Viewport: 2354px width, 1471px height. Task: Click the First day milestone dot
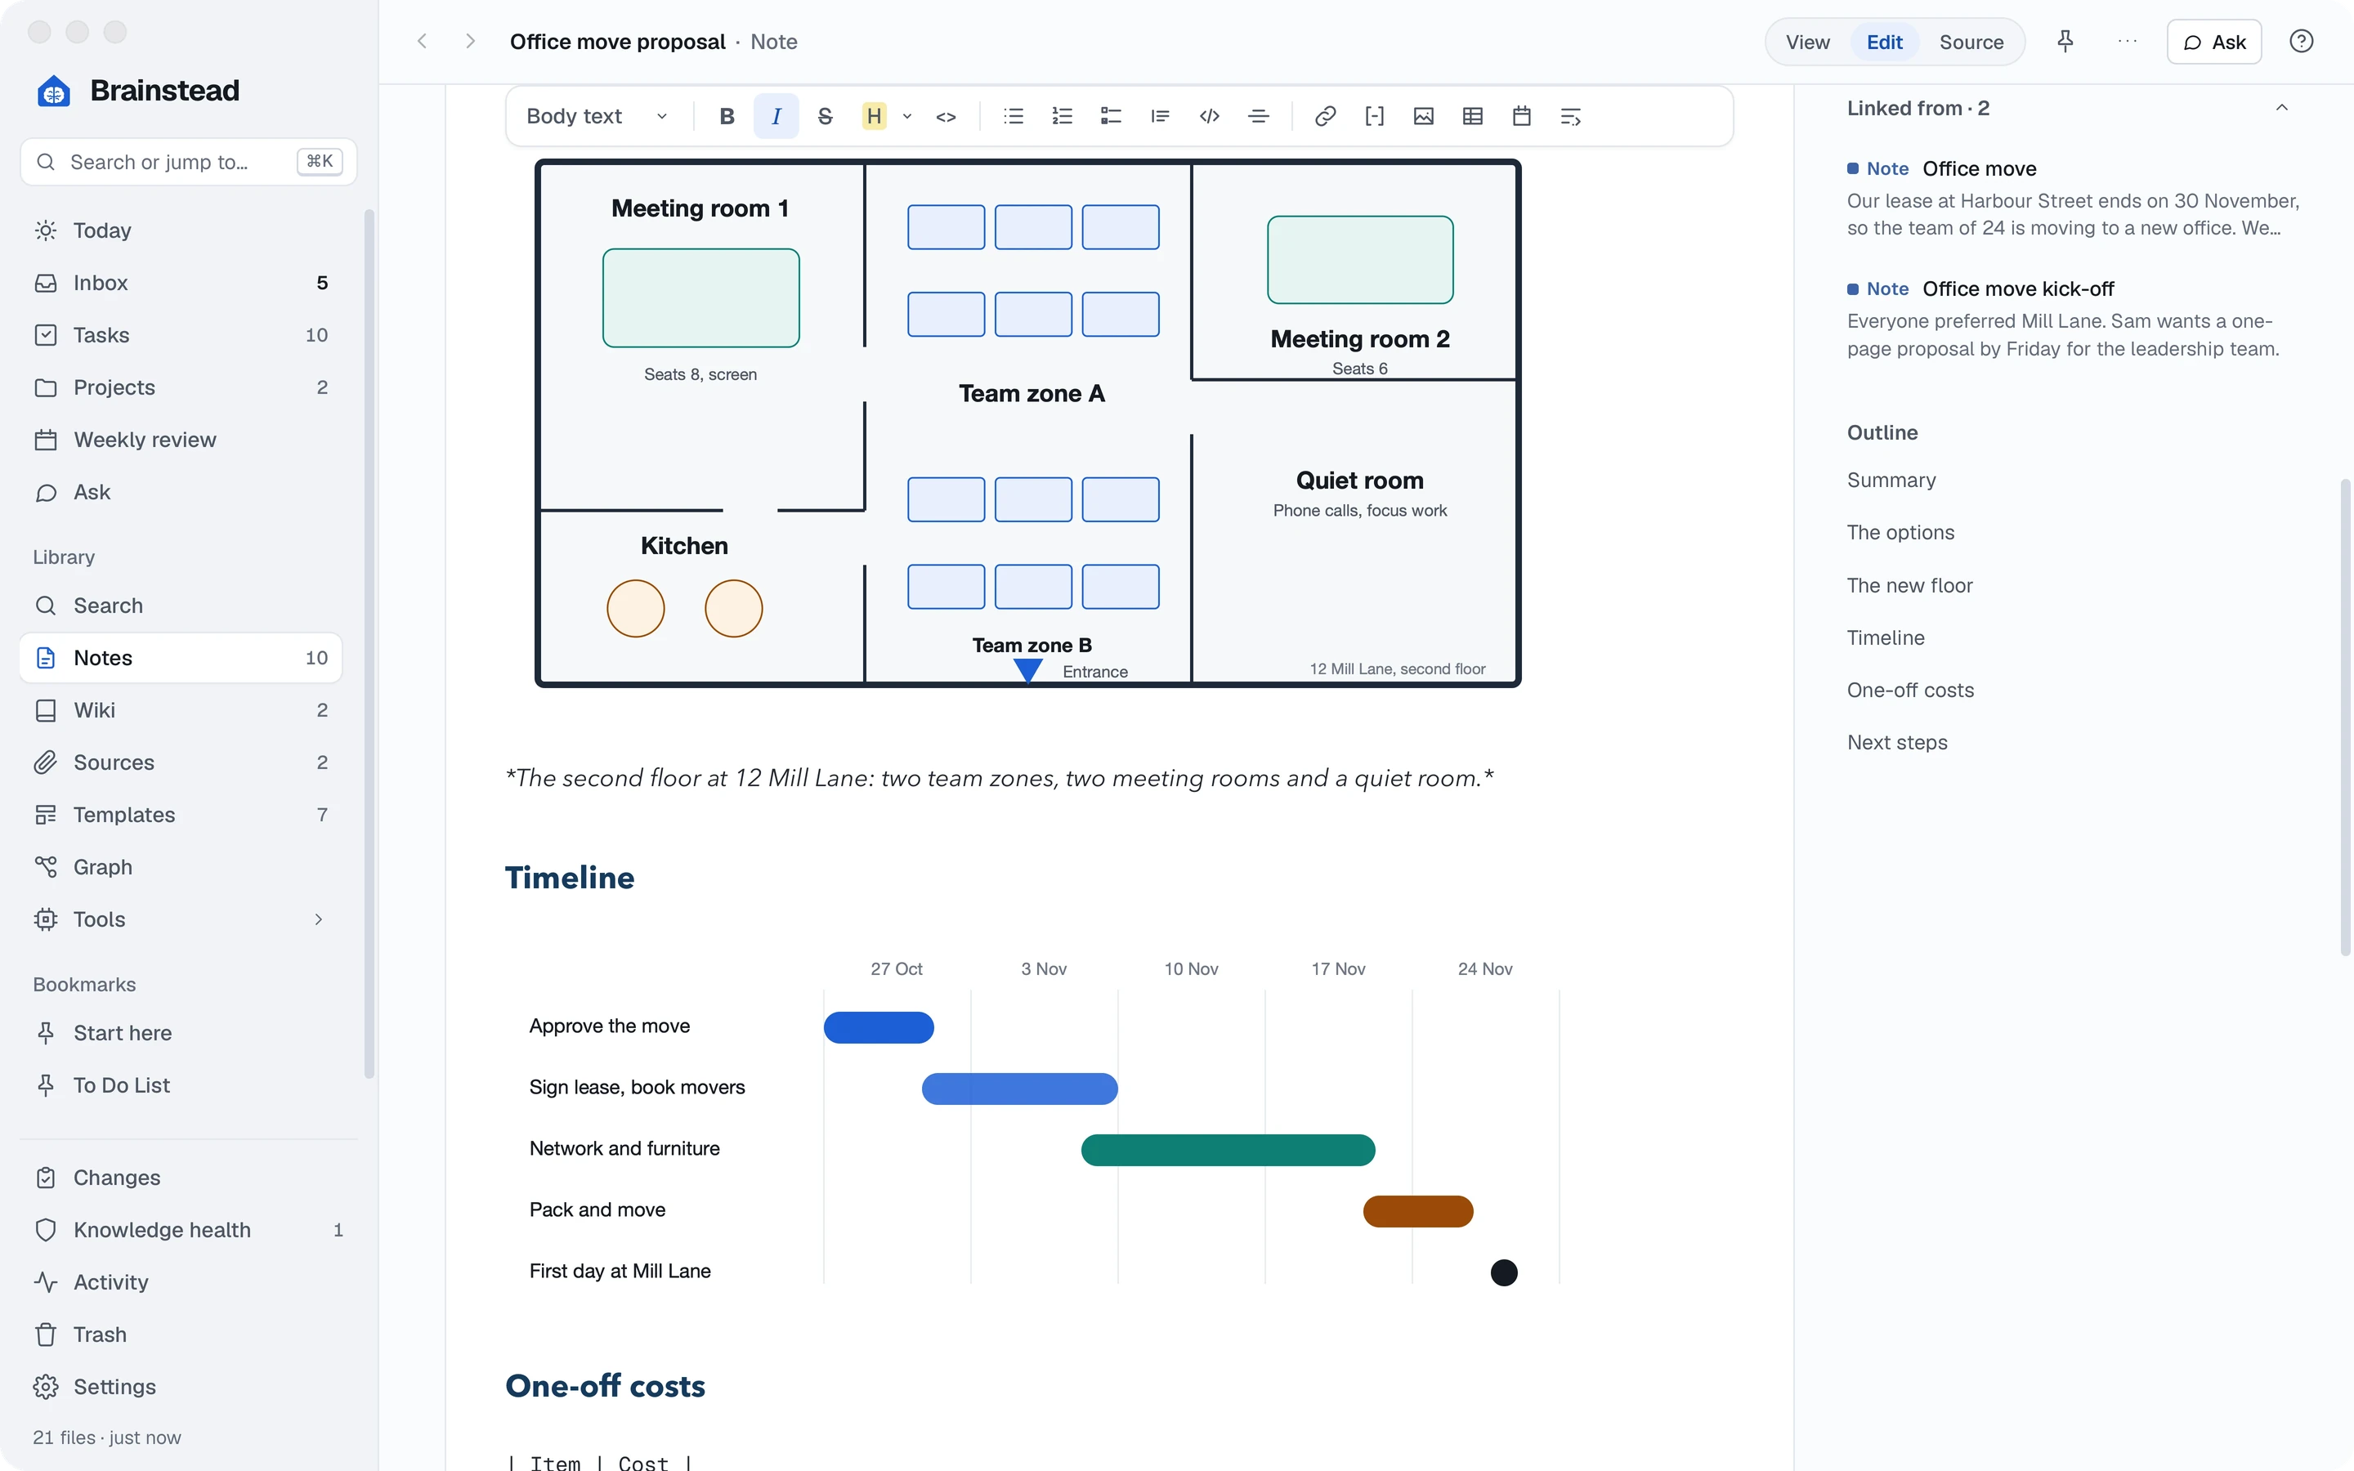[x=1504, y=1272]
